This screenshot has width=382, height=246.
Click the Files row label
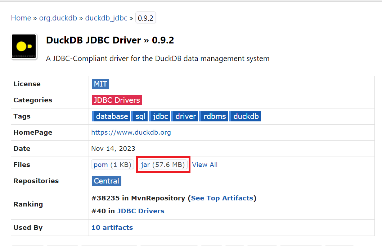[22, 164]
